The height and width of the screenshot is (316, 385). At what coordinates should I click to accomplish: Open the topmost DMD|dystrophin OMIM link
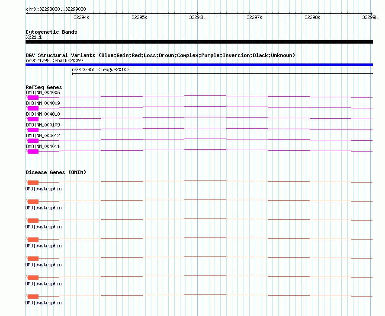pos(43,189)
